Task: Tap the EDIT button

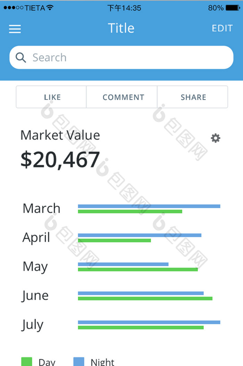Action: [222, 29]
